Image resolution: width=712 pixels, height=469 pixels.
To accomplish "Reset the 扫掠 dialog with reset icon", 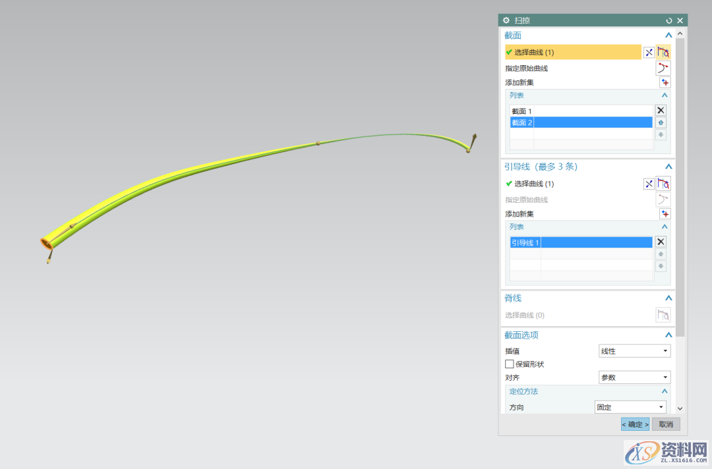I will click(x=669, y=20).
